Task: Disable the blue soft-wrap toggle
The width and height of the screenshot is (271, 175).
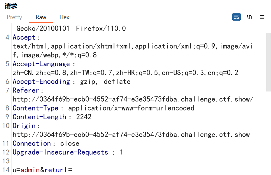Action: pos(236,17)
